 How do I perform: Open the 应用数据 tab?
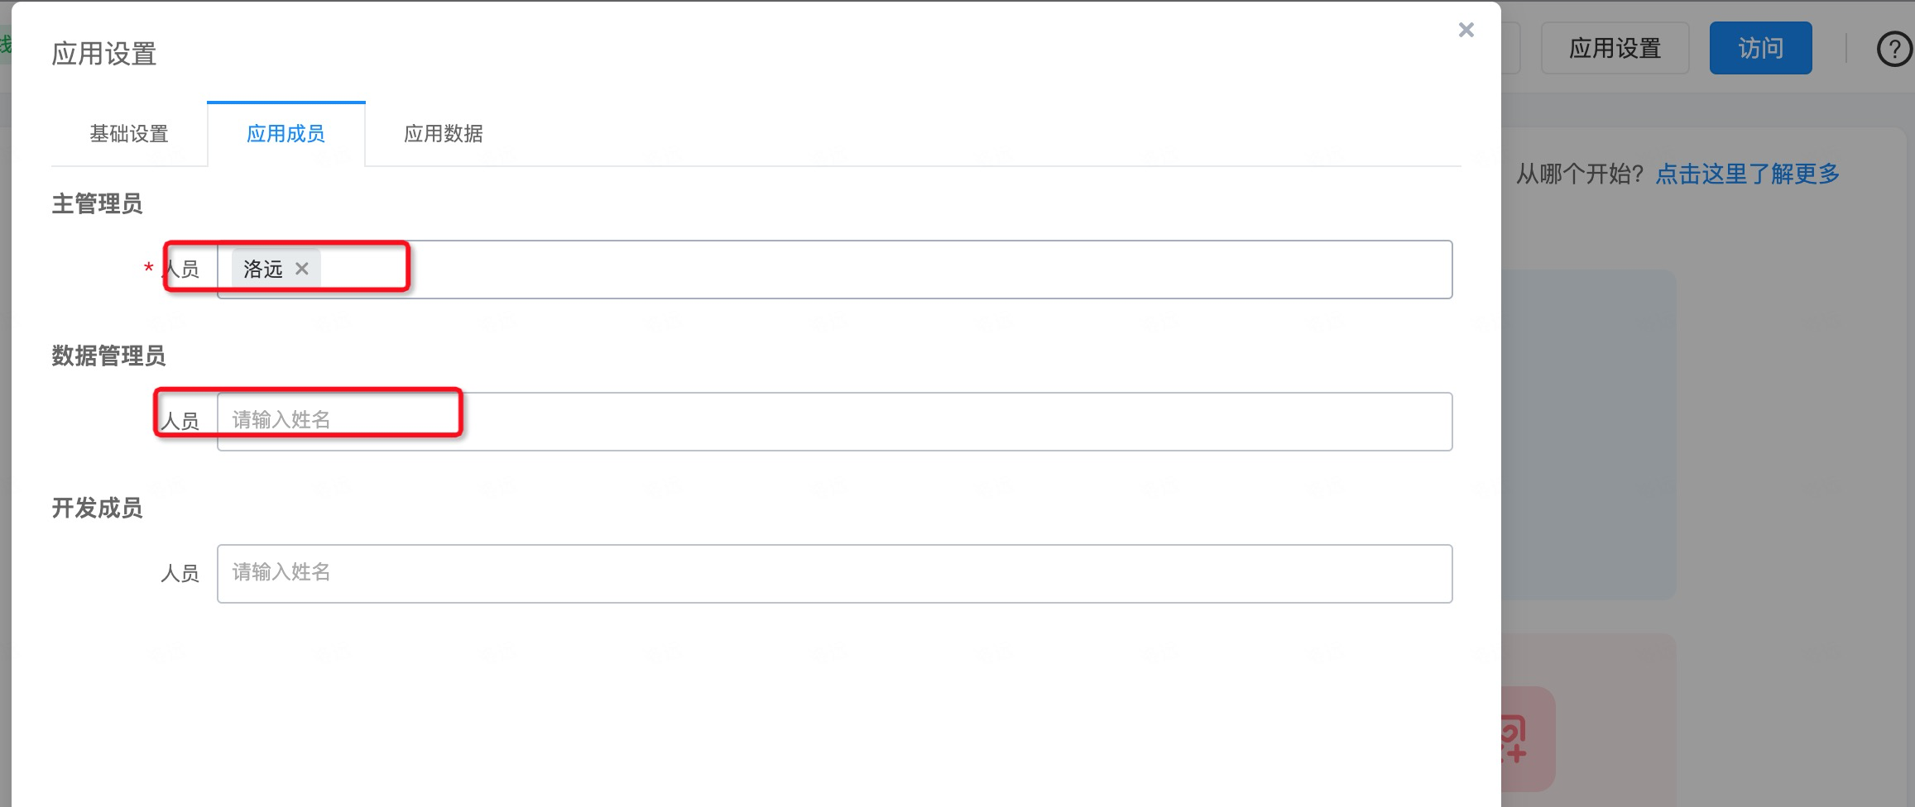[444, 134]
